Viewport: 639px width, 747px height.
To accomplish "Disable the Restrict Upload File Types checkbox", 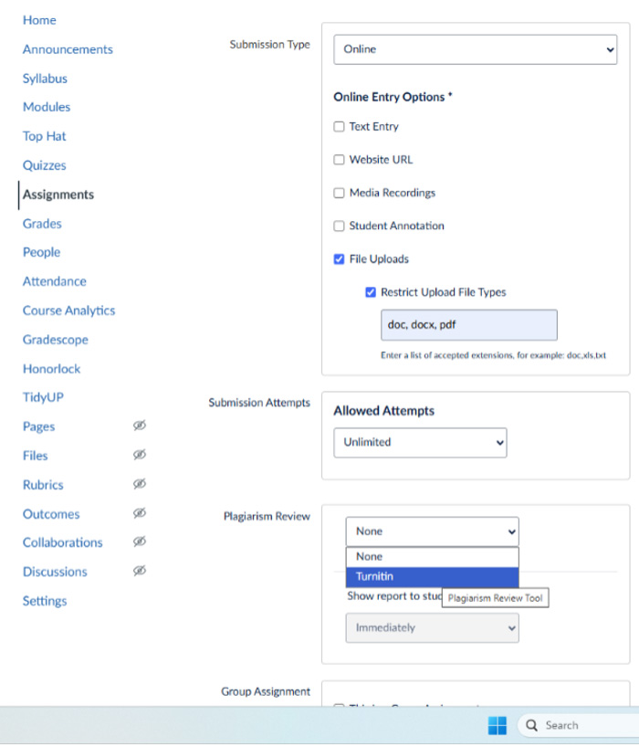I will coord(371,291).
